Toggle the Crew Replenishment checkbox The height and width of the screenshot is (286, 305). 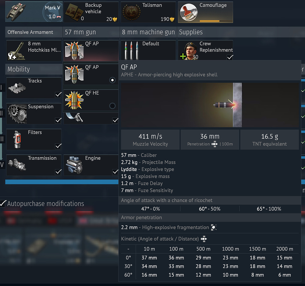pyautogui.click(x=230, y=57)
